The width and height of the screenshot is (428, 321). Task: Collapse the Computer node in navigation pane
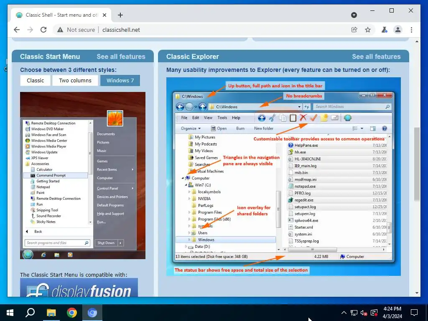pyautogui.click(x=183, y=178)
